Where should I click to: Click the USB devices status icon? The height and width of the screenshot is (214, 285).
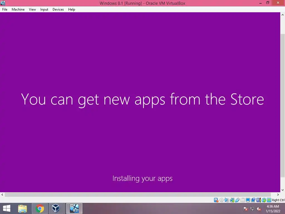pos(237,200)
